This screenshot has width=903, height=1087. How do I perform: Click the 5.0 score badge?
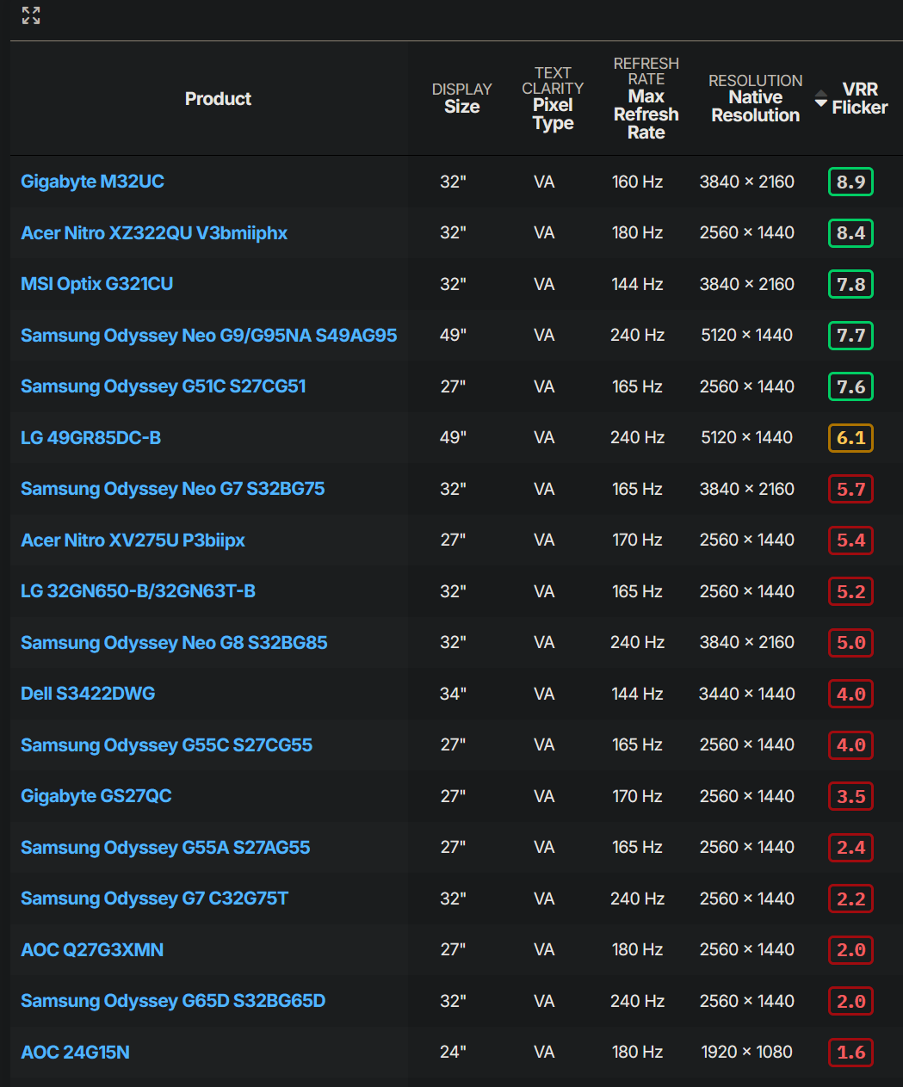click(x=850, y=643)
